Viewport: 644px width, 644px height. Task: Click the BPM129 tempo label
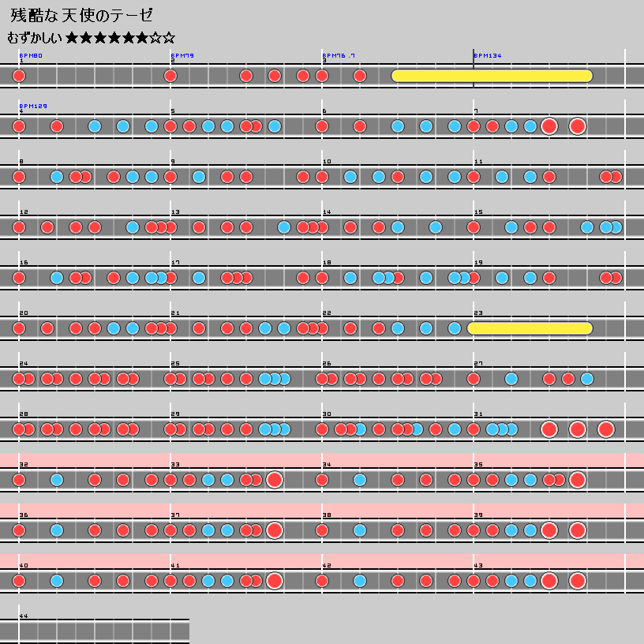pyautogui.click(x=33, y=107)
